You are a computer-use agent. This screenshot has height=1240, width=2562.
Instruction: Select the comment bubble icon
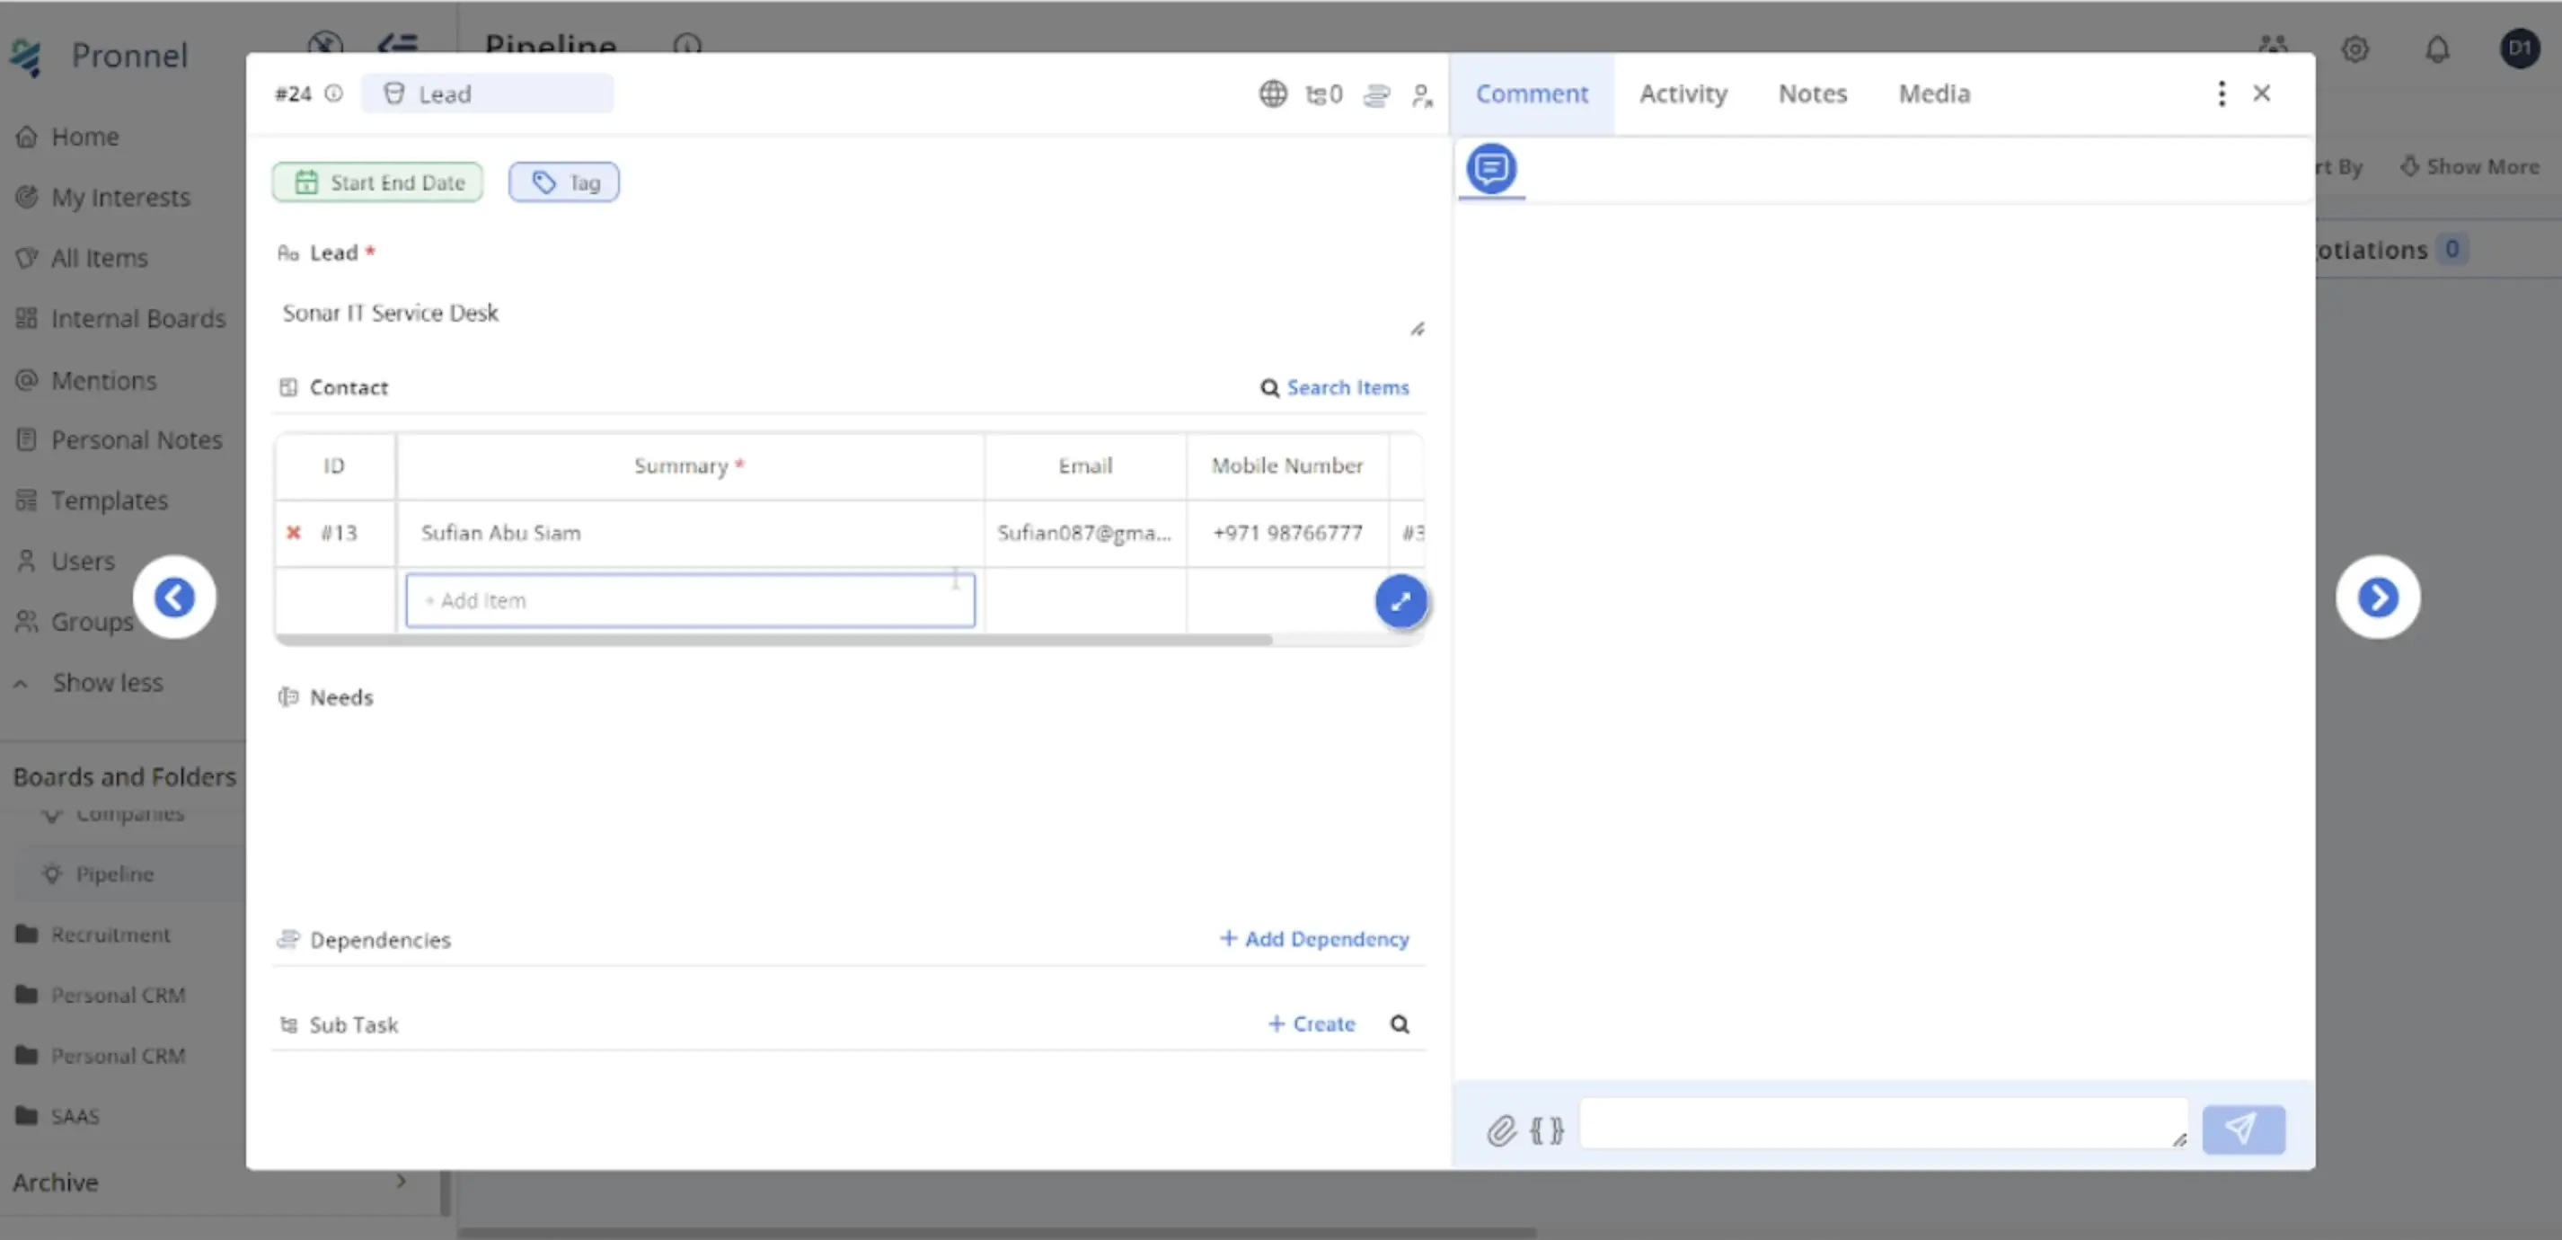[x=1491, y=168]
